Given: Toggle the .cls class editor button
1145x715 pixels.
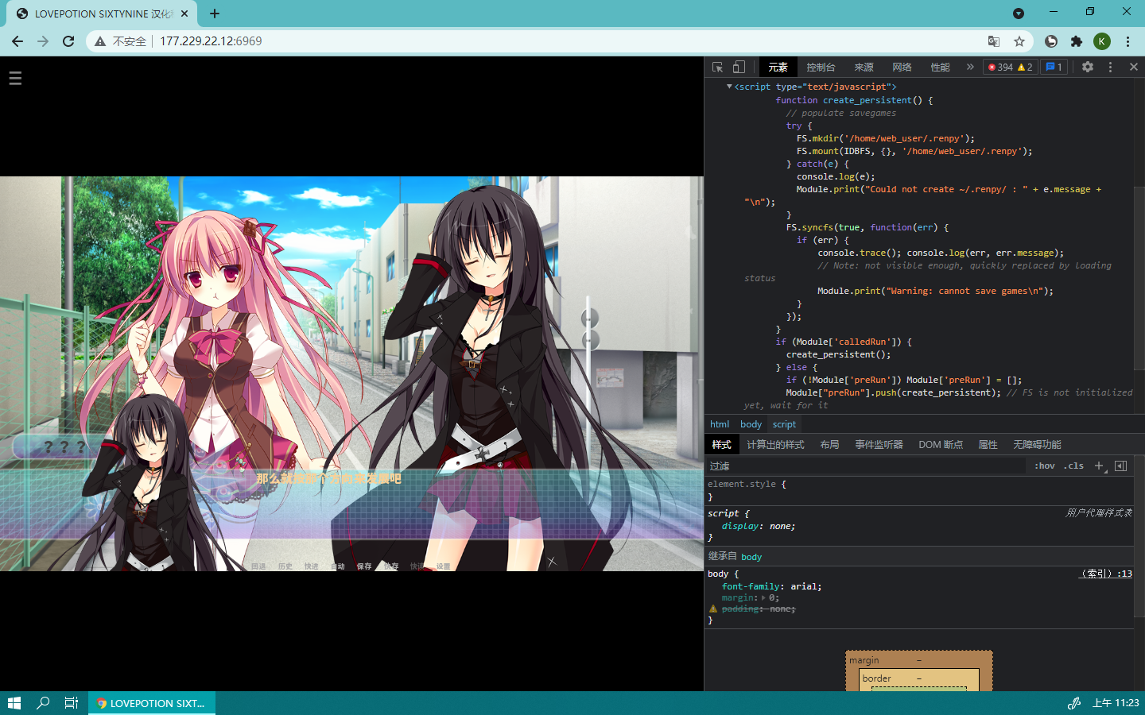Looking at the screenshot, I should (1073, 466).
